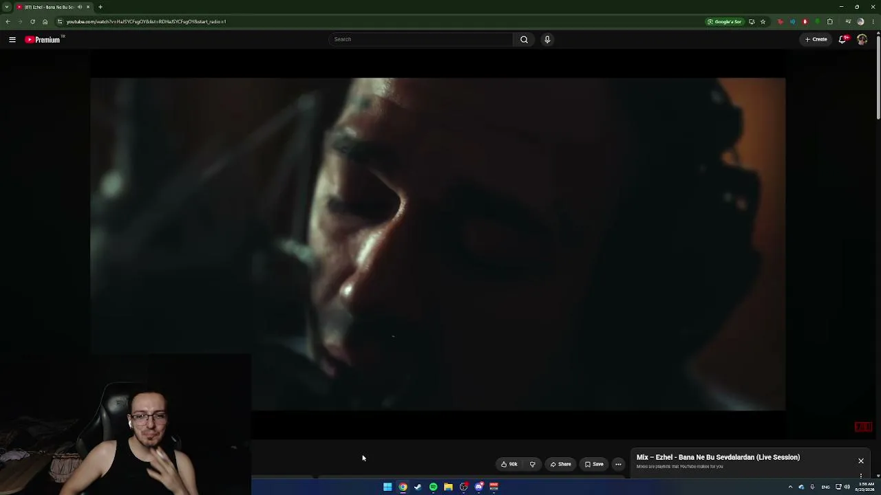The height and width of the screenshot is (495, 881).
Task: Open the browser extensions puzzle icon
Action: pyautogui.click(x=830, y=22)
